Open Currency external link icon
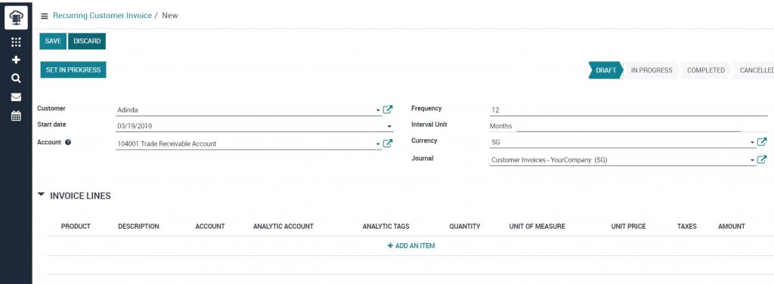The image size is (774, 284). (x=762, y=141)
